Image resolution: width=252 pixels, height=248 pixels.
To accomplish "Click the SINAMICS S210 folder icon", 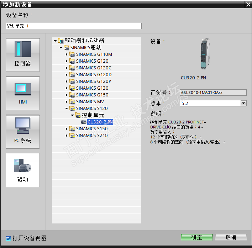I will pos(72,136).
